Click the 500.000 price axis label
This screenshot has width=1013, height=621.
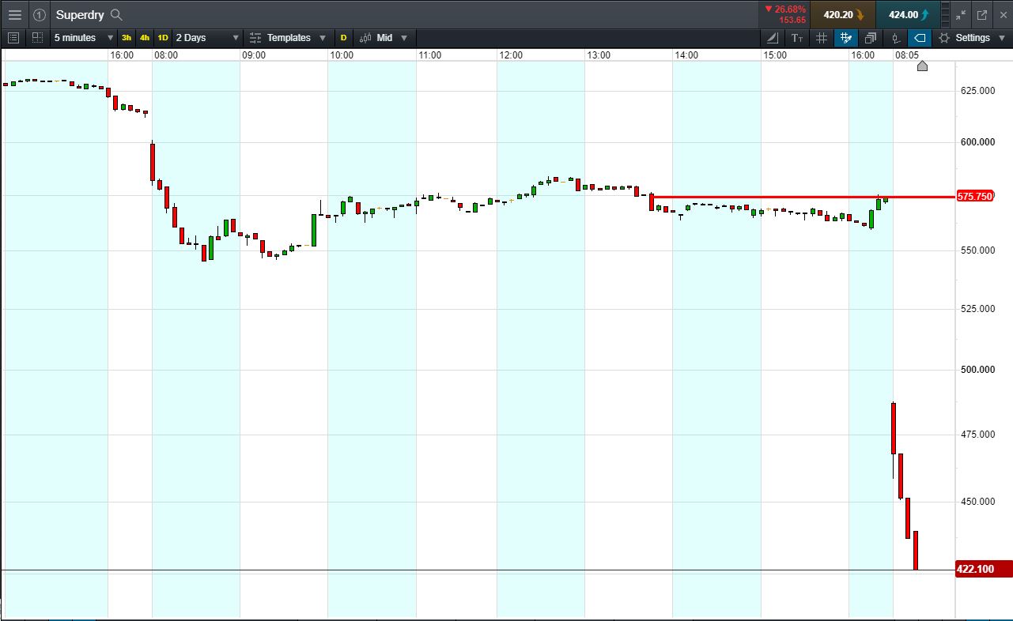pos(977,370)
